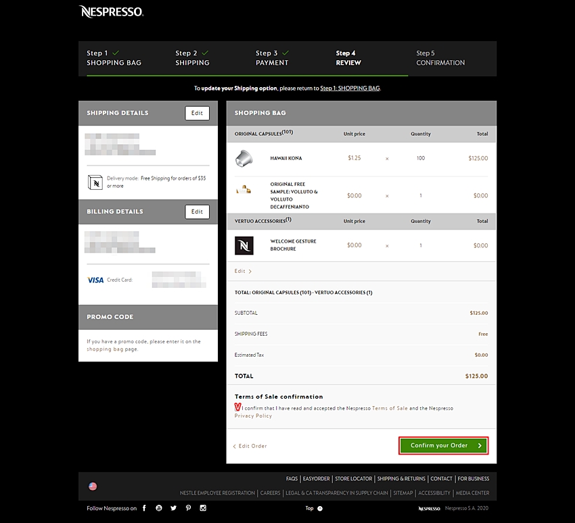Open CAREERS footer link
Image resolution: width=575 pixels, height=523 pixels.
click(271, 493)
